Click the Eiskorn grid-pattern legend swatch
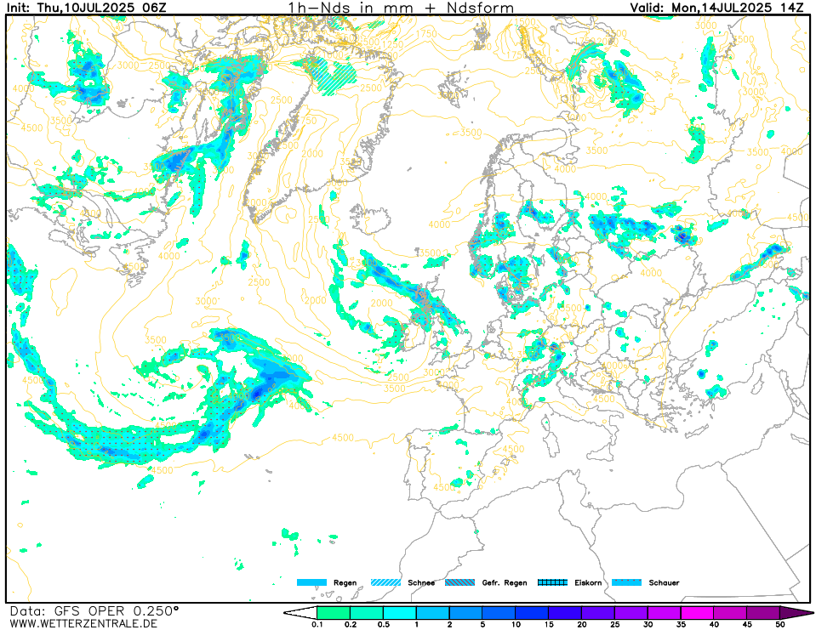Image resolution: width=816 pixels, height=630 pixels. tap(553, 582)
